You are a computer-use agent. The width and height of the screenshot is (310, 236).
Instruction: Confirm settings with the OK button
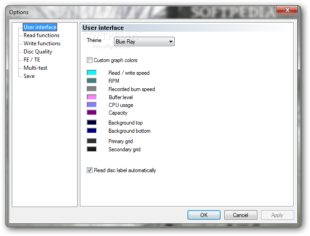tap(204, 215)
